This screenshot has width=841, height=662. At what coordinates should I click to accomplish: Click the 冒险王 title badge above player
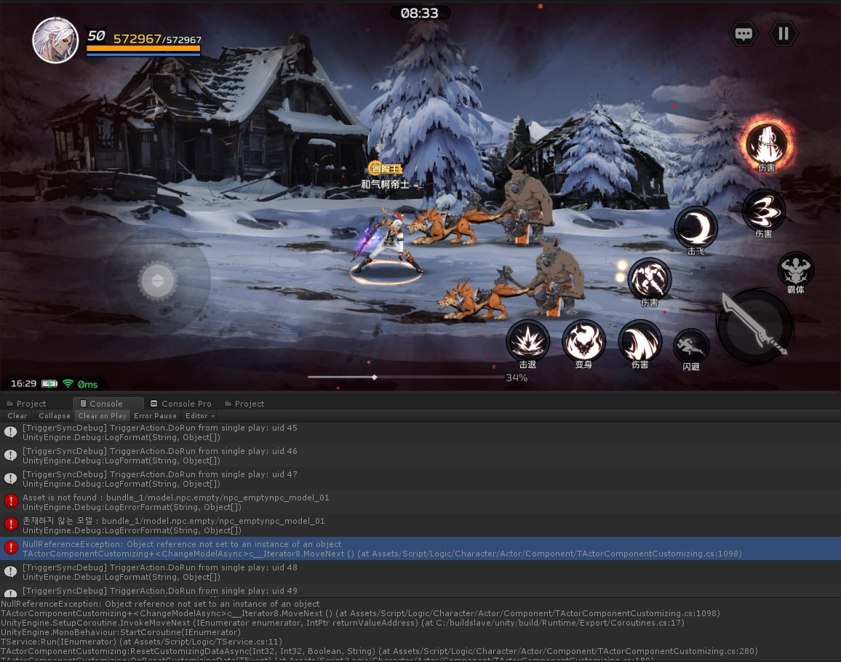[x=386, y=169]
